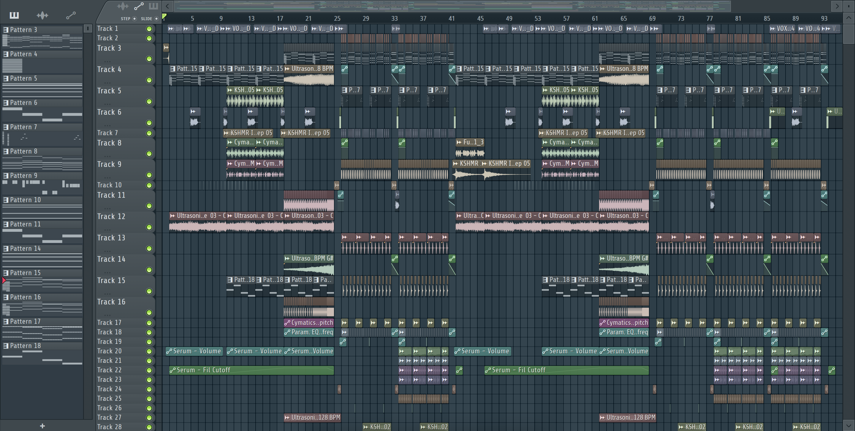
Task: Click the Pattern 9 piano-roll icon
Action: pos(6,175)
